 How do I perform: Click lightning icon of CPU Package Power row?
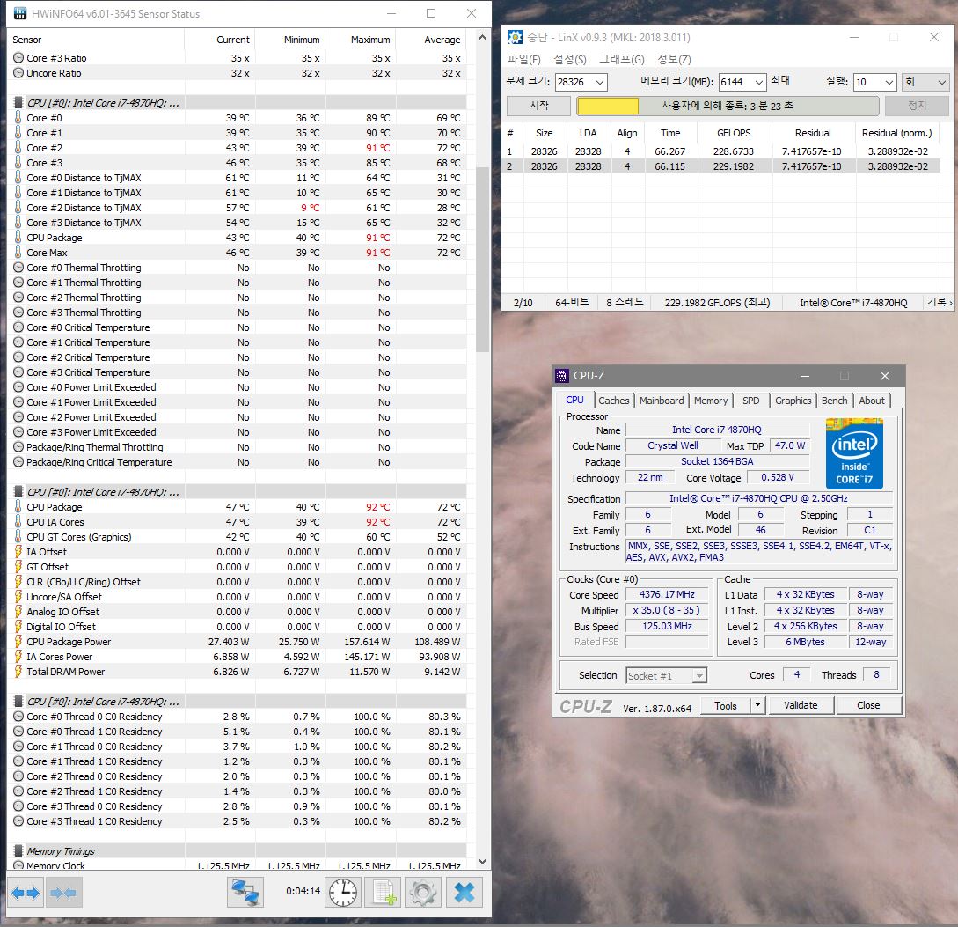tap(18, 642)
